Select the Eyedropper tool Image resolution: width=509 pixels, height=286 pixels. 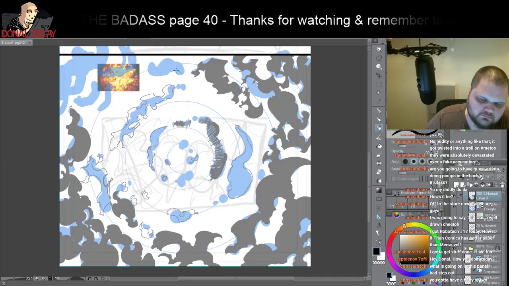379,102
